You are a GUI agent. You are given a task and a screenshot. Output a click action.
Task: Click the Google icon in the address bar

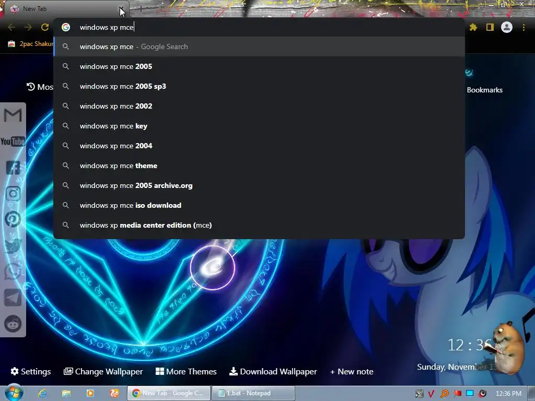click(66, 27)
